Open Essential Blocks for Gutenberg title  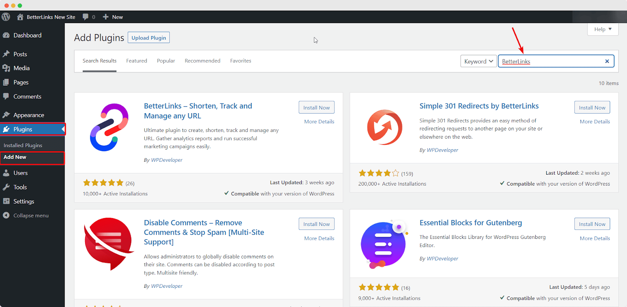471,222
